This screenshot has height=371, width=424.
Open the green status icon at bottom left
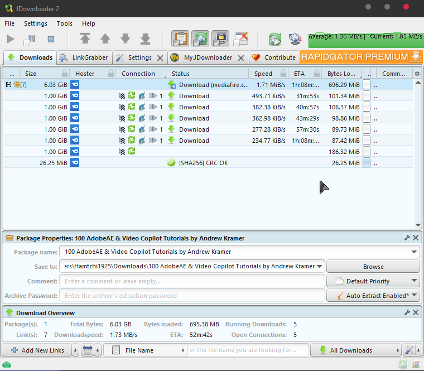[7, 365]
